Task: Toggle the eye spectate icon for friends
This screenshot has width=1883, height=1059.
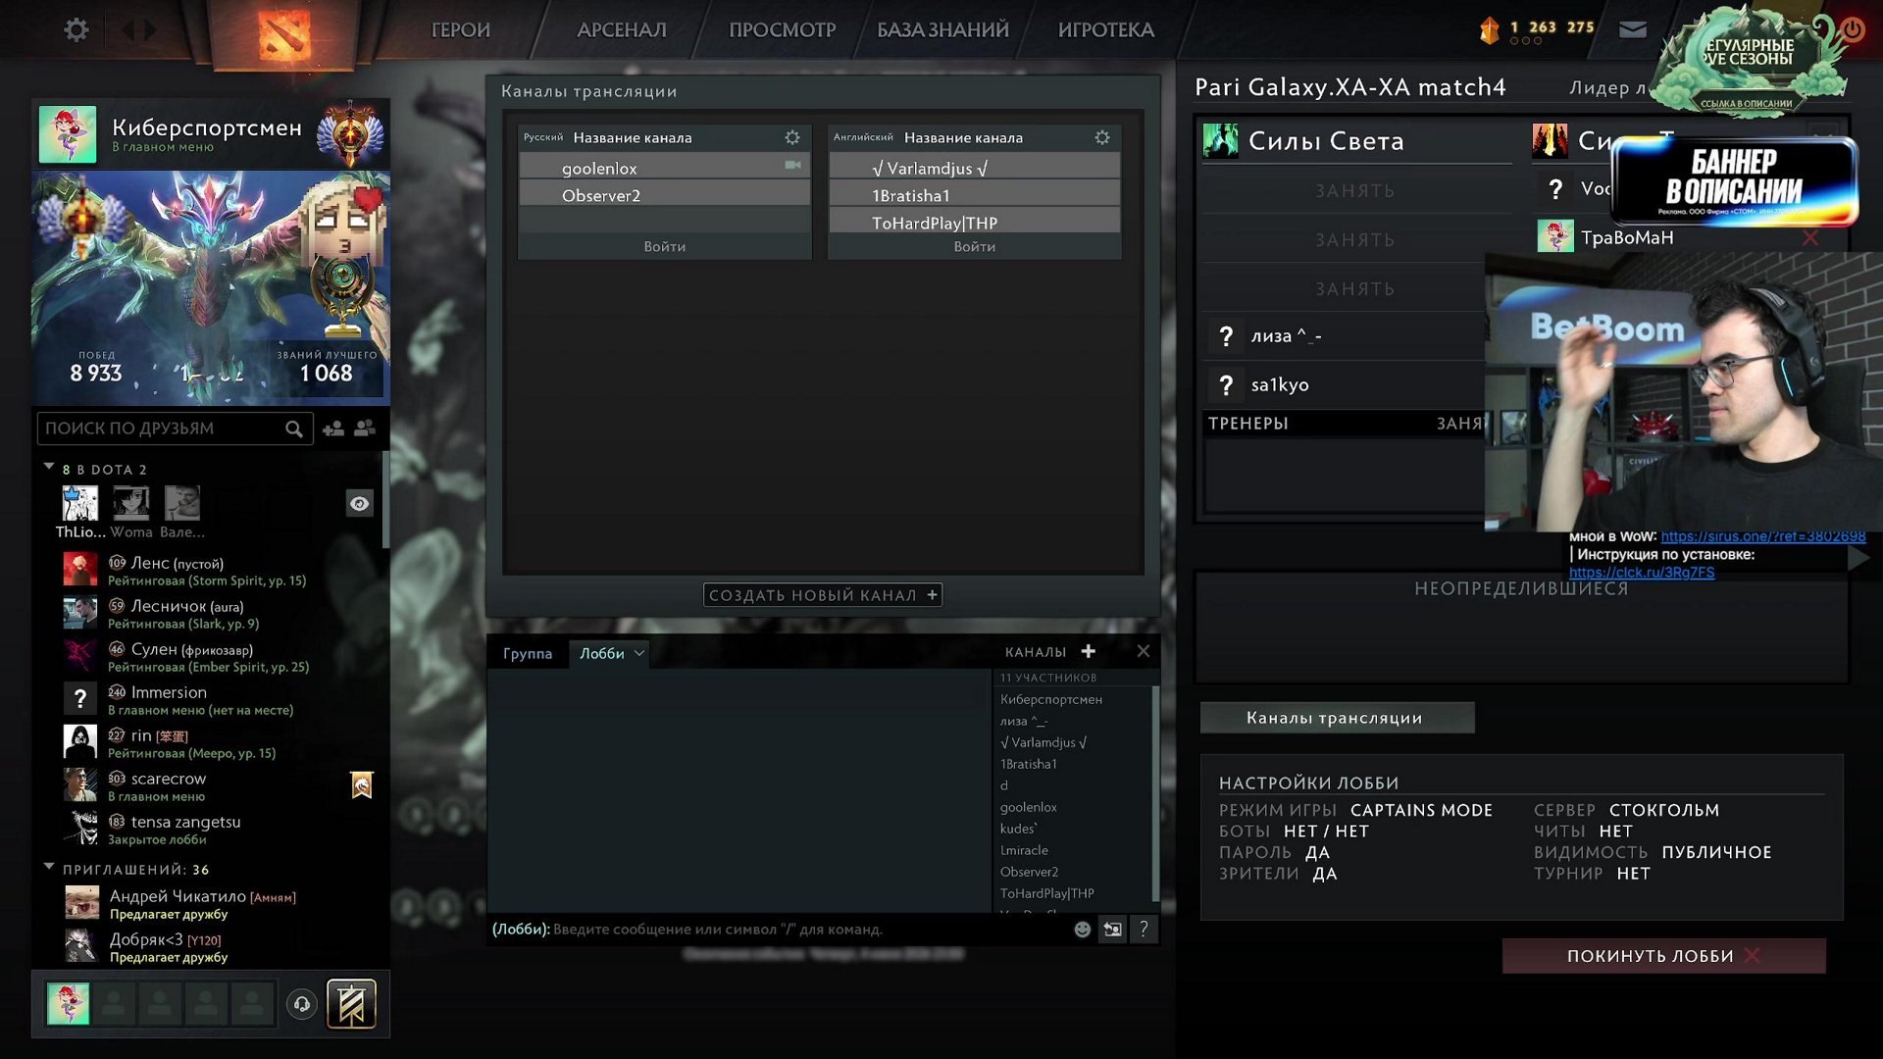Action: 359,504
